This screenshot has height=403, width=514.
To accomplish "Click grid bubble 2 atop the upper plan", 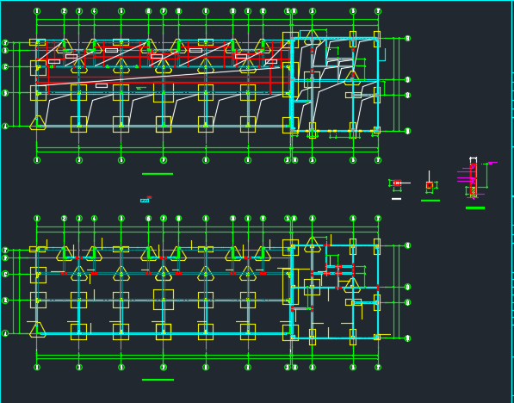I will point(64,11).
